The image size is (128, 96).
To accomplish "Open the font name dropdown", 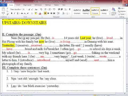I will [22, 9].
